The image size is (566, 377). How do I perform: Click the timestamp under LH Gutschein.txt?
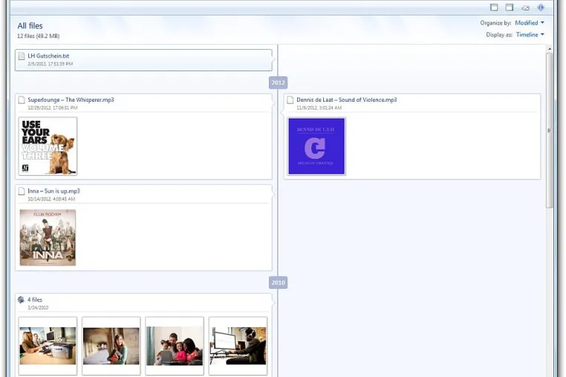(x=51, y=64)
